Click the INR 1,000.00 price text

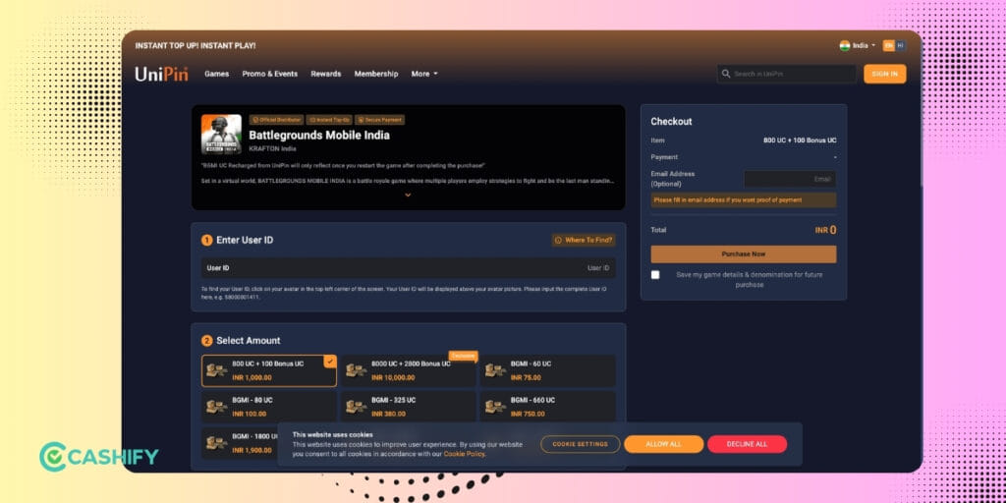tap(252, 378)
